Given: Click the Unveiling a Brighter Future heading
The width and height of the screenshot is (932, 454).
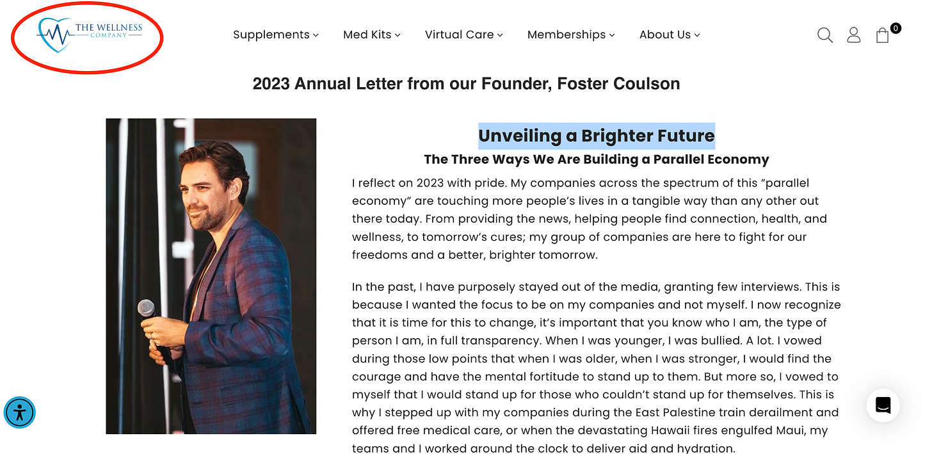Looking at the screenshot, I should [x=597, y=136].
